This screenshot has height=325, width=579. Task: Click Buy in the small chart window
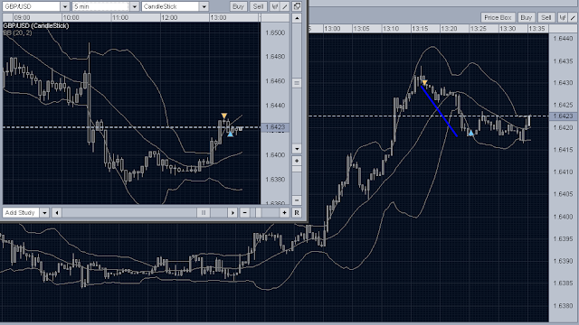point(238,6)
